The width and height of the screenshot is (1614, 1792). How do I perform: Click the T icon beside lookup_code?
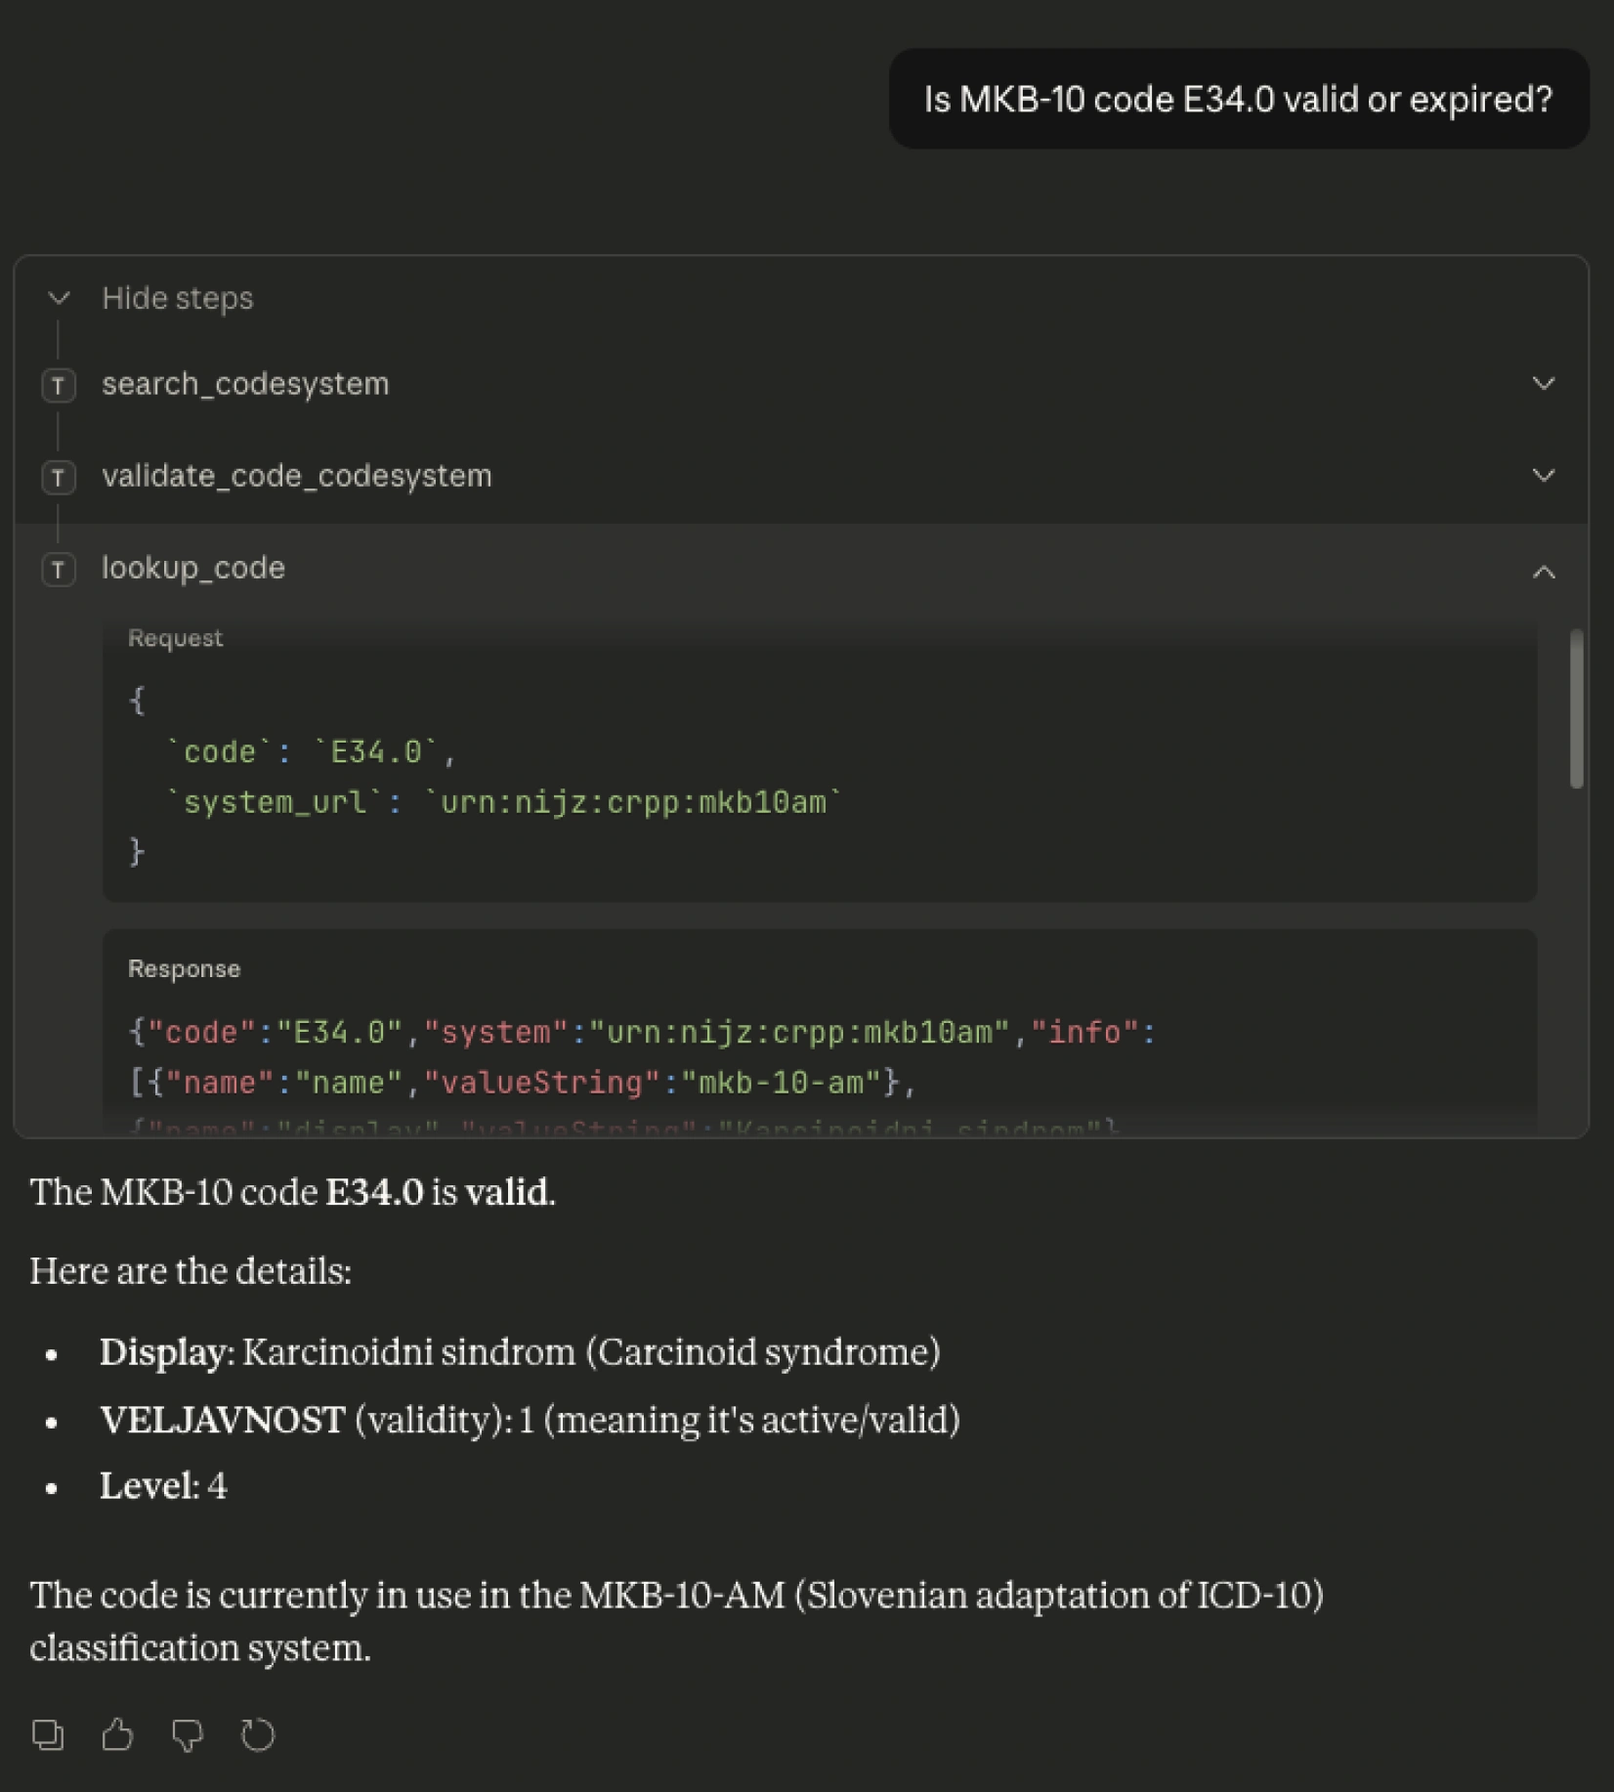[59, 570]
